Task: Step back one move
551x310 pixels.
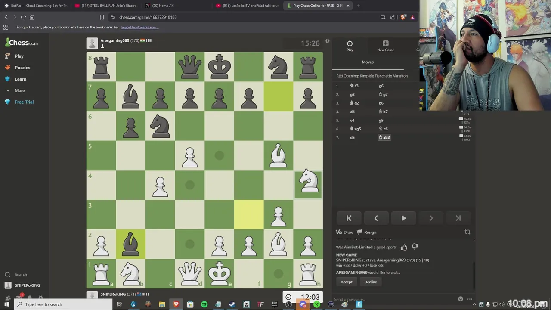Action: coord(376,218)
